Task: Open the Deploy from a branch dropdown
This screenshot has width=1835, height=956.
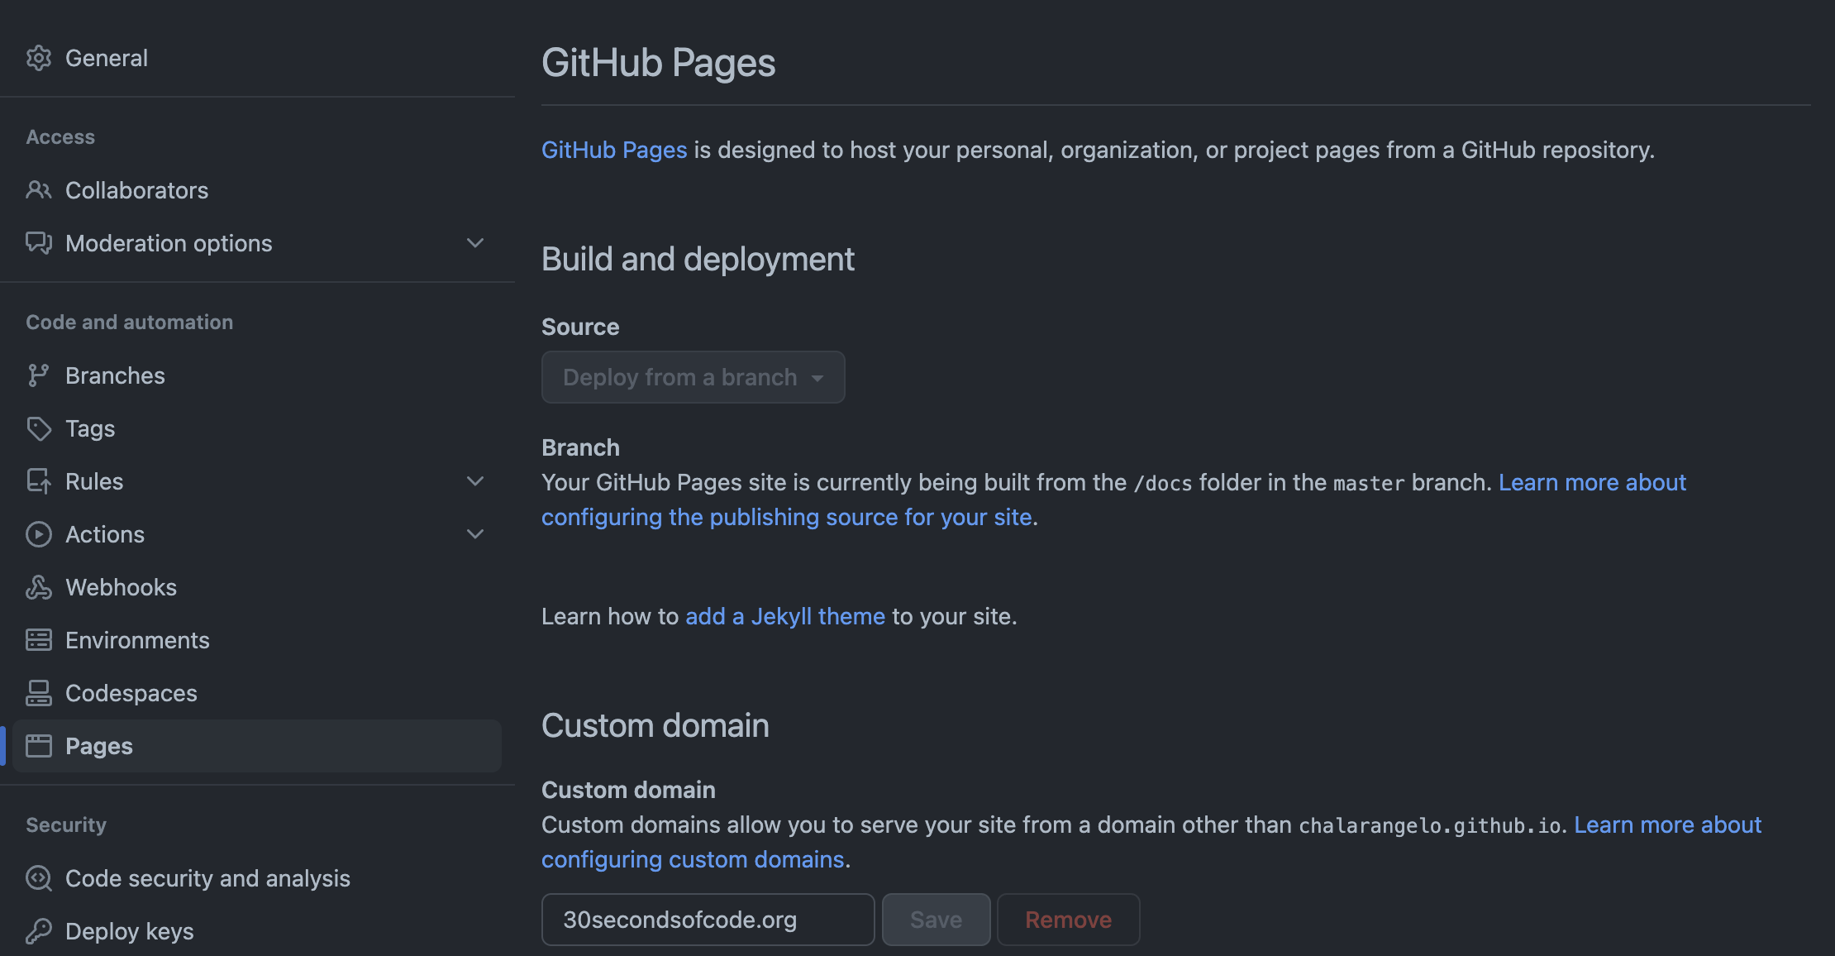Action: 693,377
